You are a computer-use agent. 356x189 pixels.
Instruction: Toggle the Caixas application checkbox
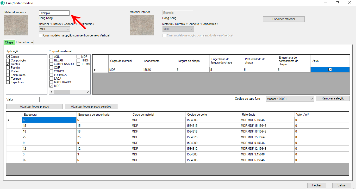click(8, 57)
